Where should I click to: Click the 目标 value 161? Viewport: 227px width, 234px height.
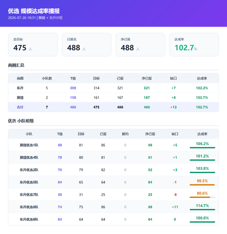point(96,98)
